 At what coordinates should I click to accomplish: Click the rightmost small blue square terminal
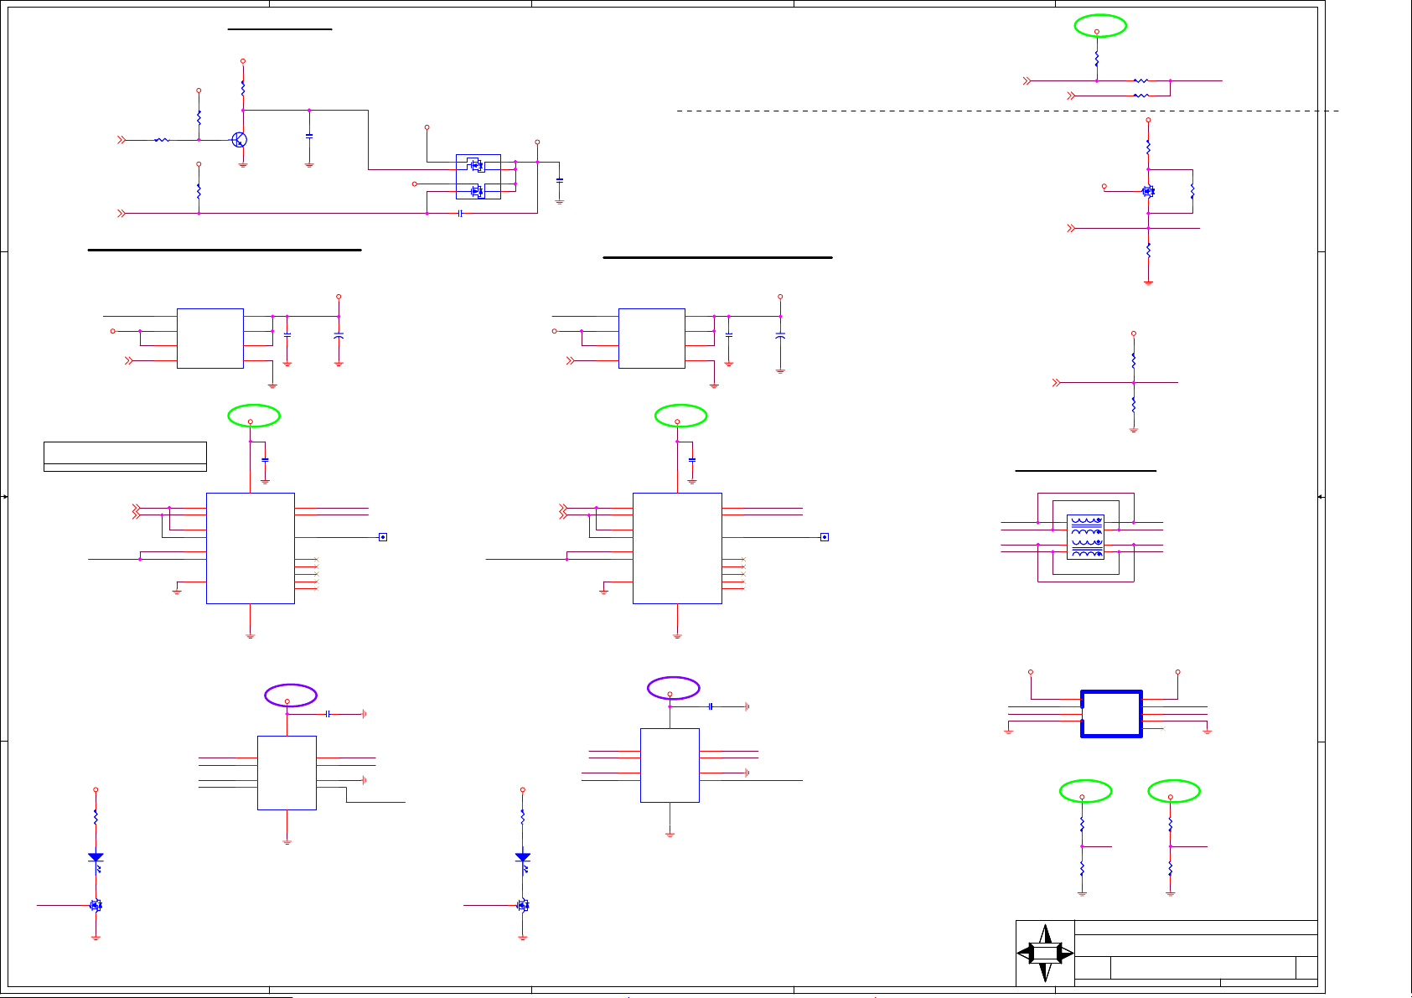[x=825, y=537]
